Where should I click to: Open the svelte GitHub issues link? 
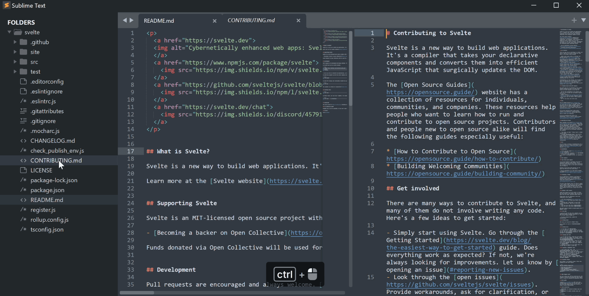coord(460,285)
